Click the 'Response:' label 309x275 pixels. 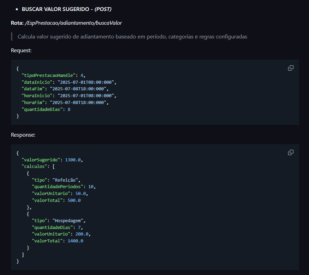click(x=23, y=135)
